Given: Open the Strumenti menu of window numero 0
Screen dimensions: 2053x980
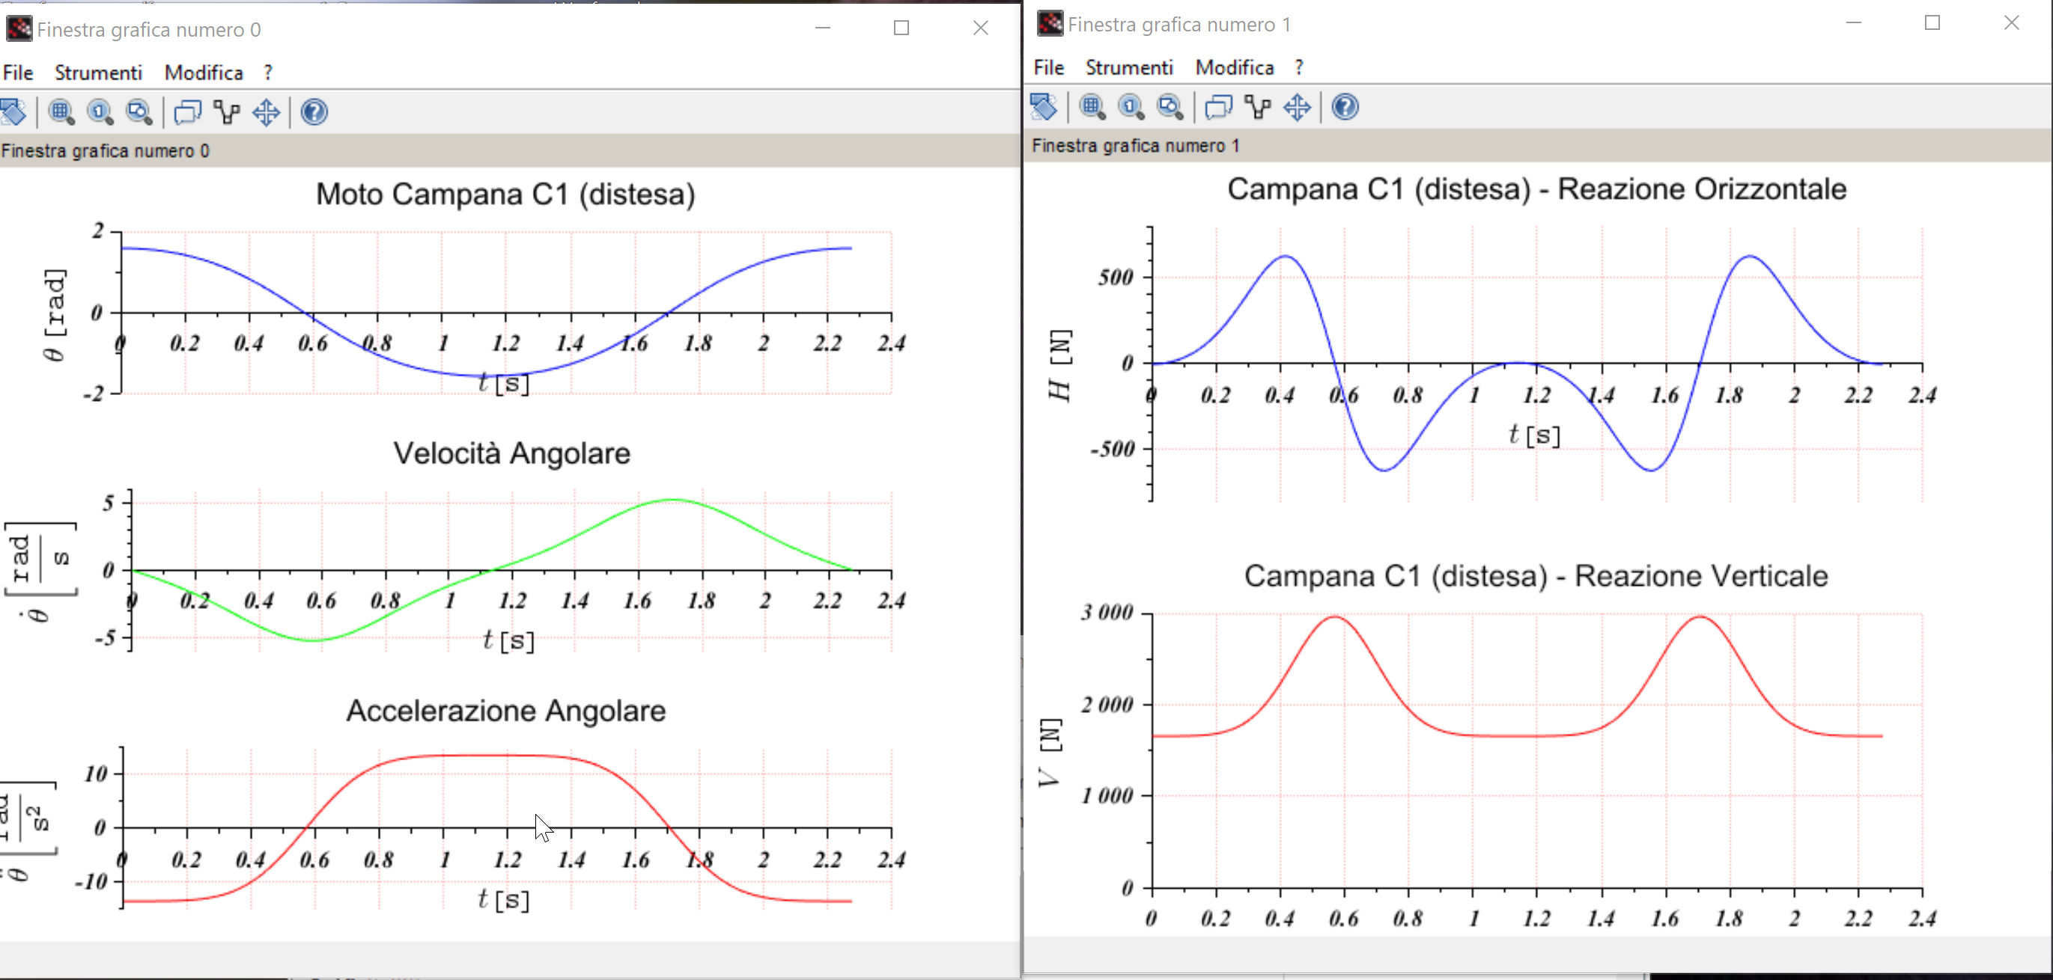Looking at the screenshot, I should click(98, 73).
